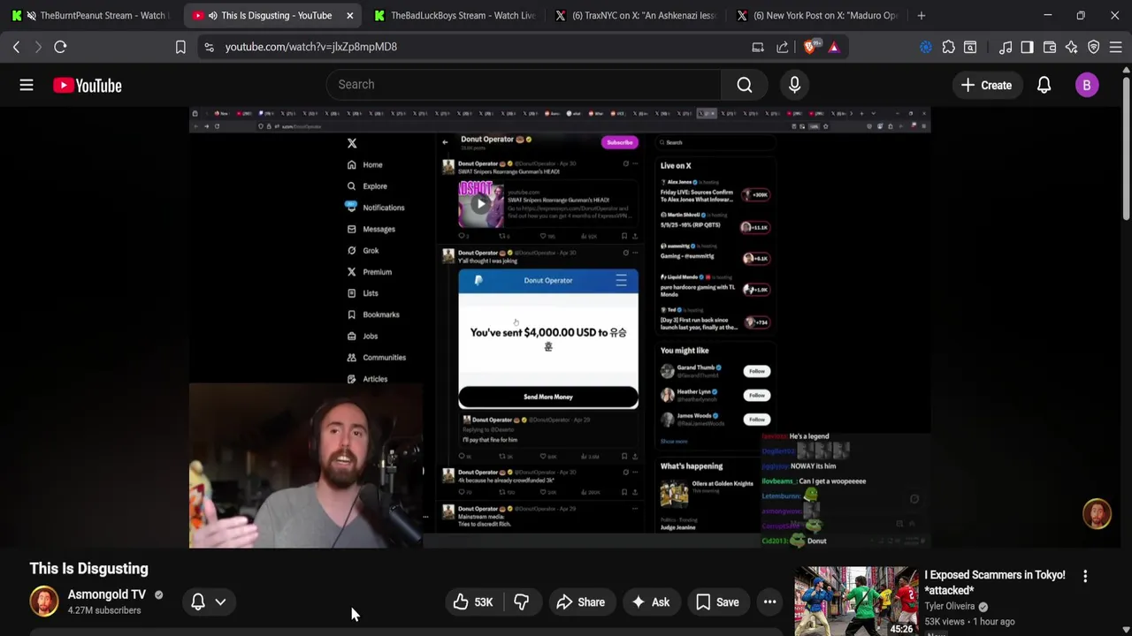Open the Brave playlist music note icon
1132x636 pixels.
coord(1006,47)
